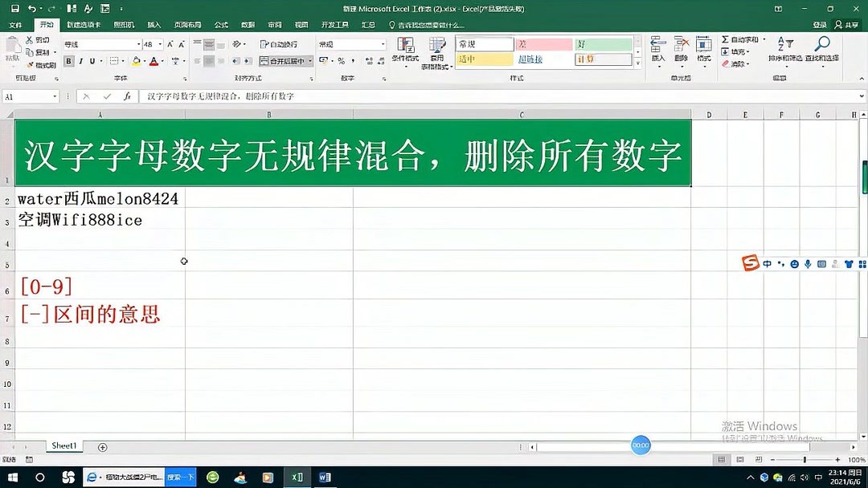
Task: Select the Format Painter tool
Action: point(39,64)
